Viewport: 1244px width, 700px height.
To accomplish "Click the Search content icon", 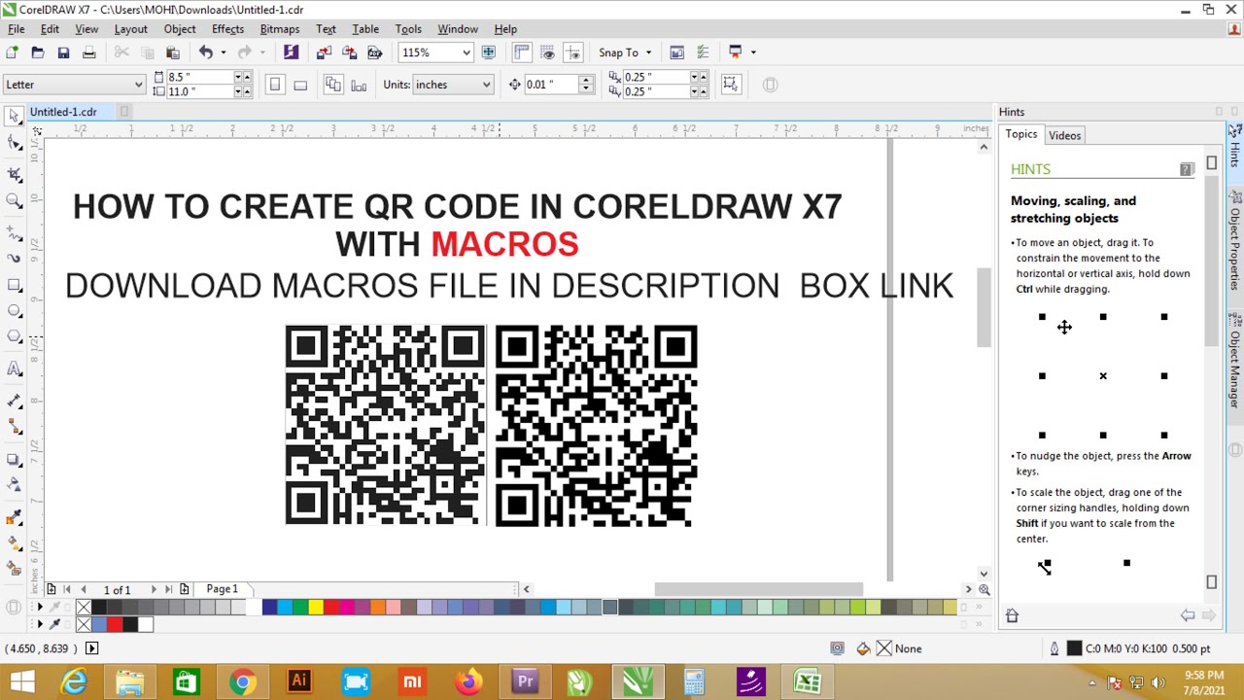I will click(291, 52).
